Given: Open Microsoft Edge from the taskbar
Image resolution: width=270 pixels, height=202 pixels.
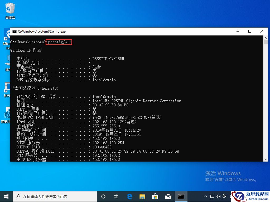Looking at the screenshot, I should click(x=129, y=196).
